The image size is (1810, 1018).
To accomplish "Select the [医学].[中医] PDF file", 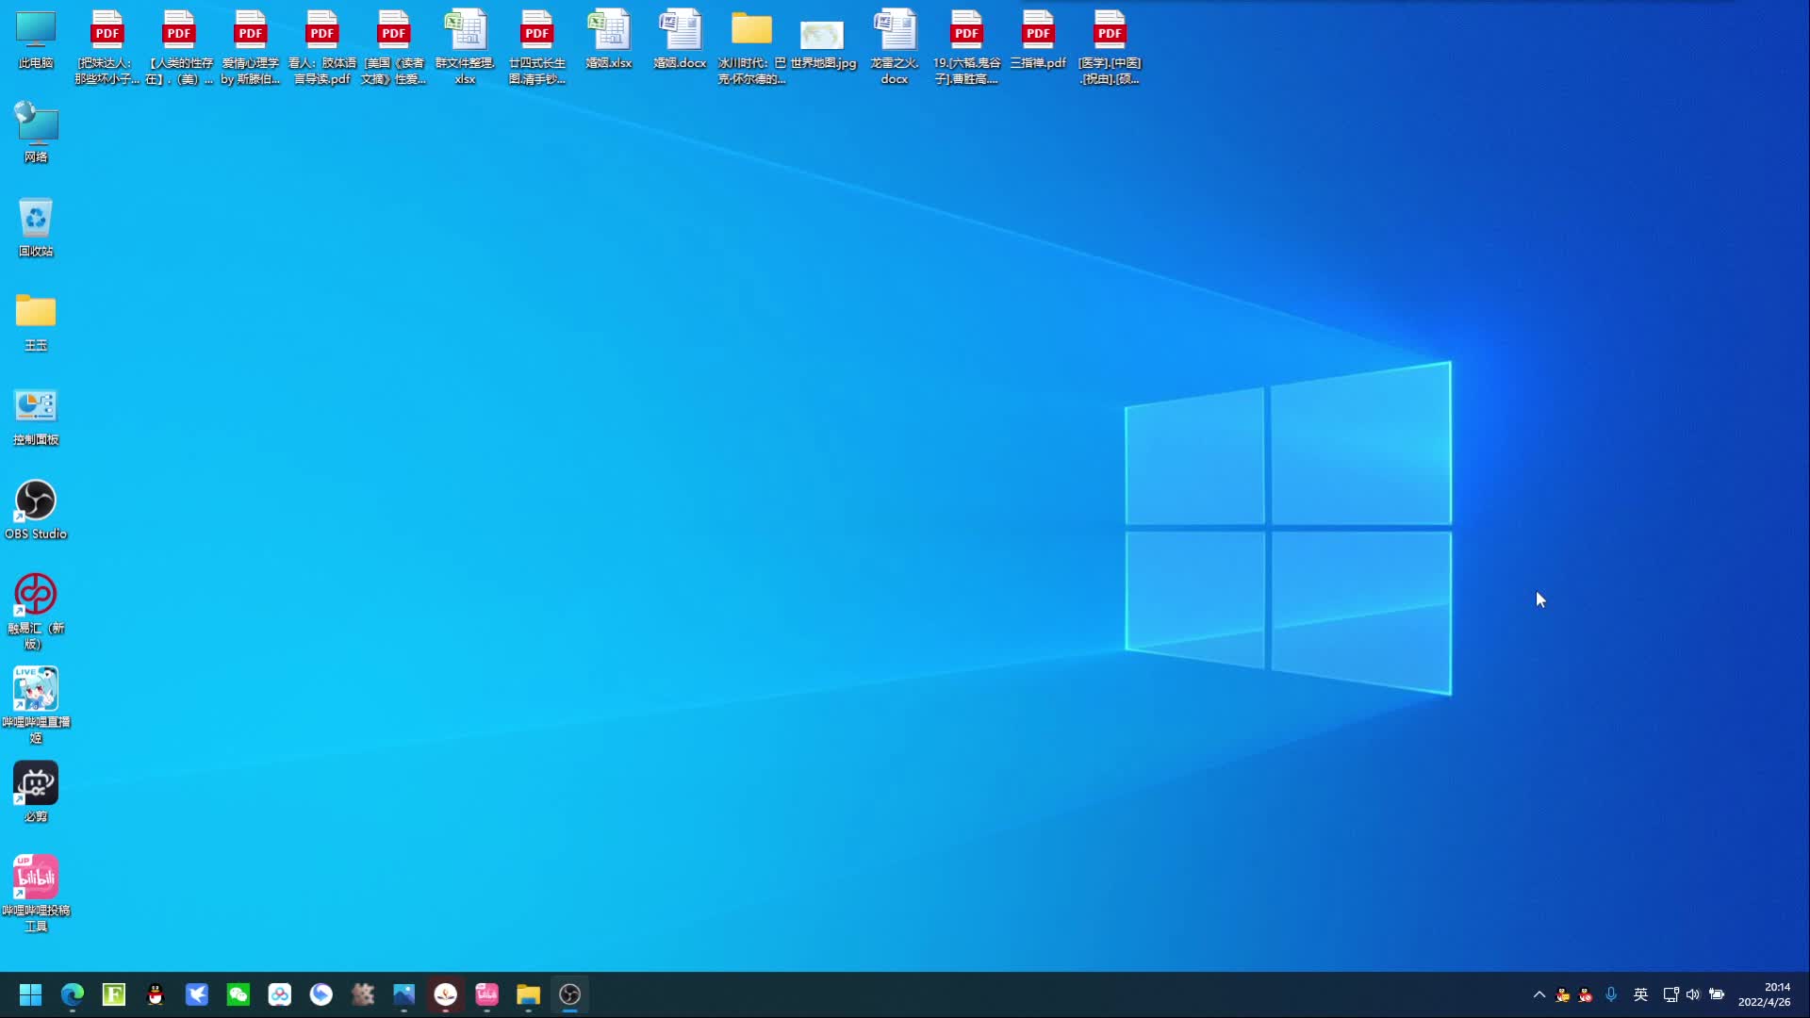I will (x=1110, y=47).
